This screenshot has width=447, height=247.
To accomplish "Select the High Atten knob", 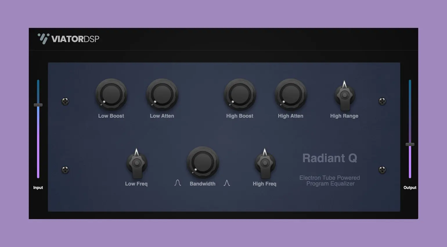I will 291,95.
